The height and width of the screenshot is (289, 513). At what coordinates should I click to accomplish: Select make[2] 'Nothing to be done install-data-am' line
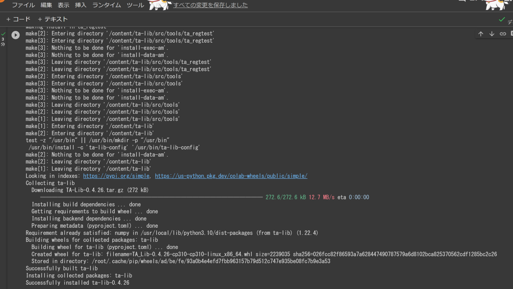(97, 154)
